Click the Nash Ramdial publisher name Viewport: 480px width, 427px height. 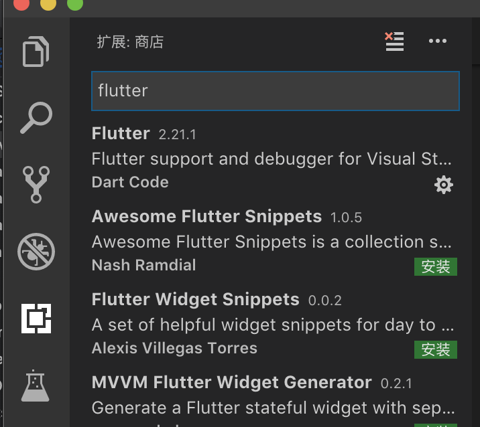pos(143,265)
